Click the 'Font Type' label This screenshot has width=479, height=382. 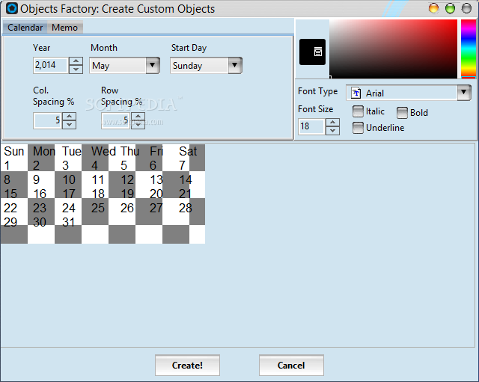pyautogui.click(x=317, y=91)
